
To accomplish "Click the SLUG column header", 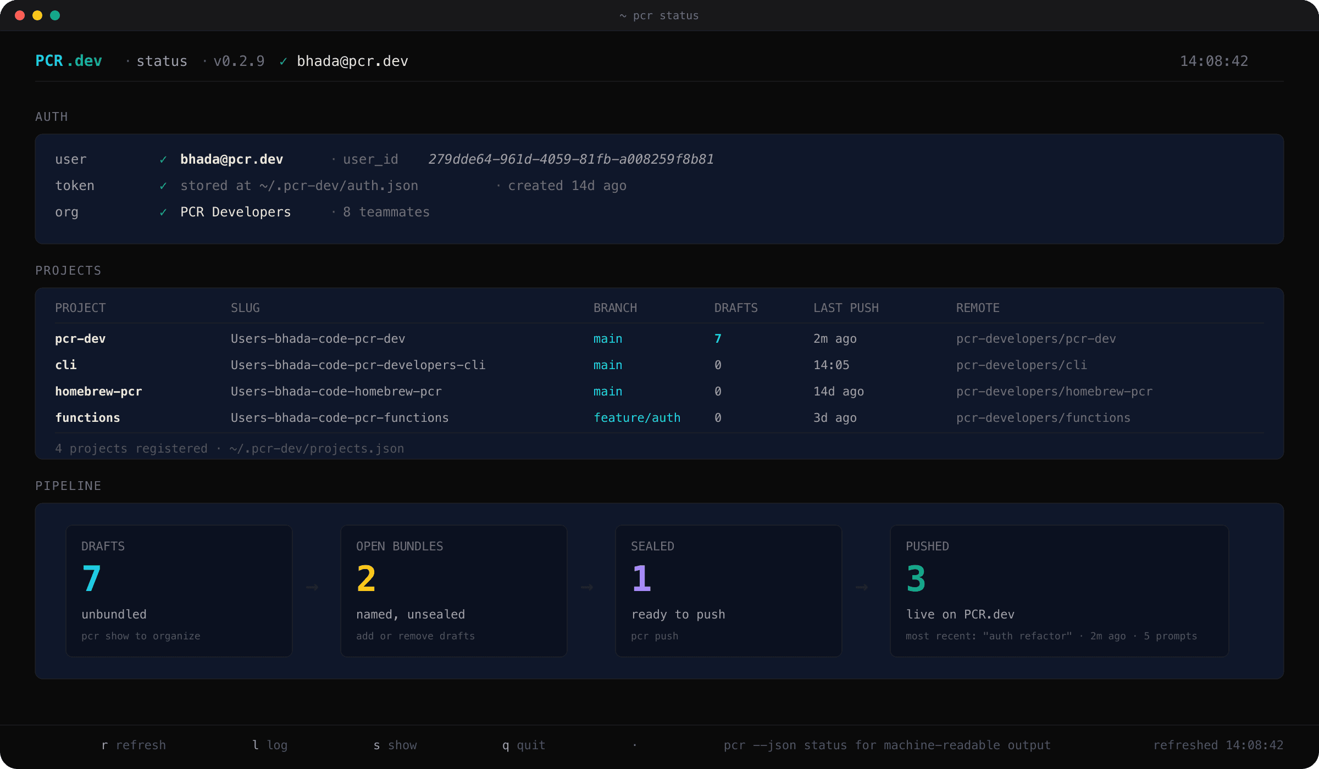I will pos(245,308).
